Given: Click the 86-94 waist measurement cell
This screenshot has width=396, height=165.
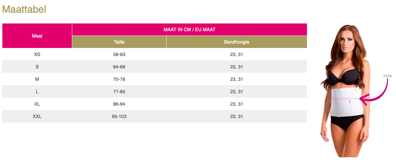Looking at the screenshot, I should (119, 104).
